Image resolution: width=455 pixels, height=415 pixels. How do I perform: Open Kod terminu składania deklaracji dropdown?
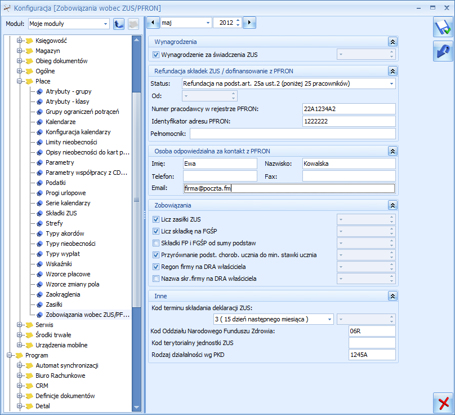pos(329,319)
